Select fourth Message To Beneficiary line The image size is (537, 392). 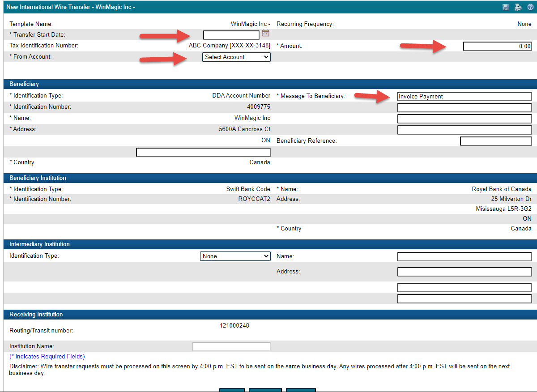[465, 130]
